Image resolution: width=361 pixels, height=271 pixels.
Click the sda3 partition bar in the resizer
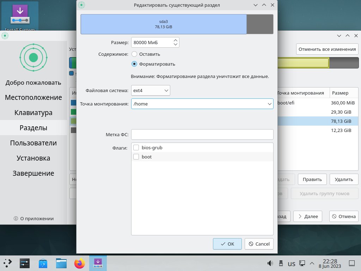pos(164,24)
